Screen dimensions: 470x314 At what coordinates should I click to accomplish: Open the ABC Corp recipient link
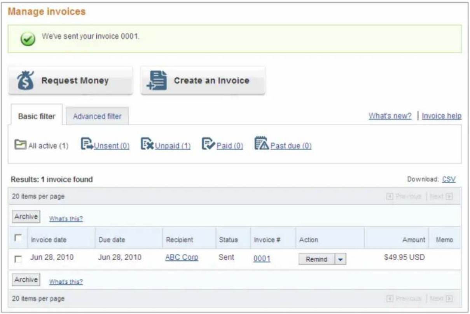pos(182,257)
